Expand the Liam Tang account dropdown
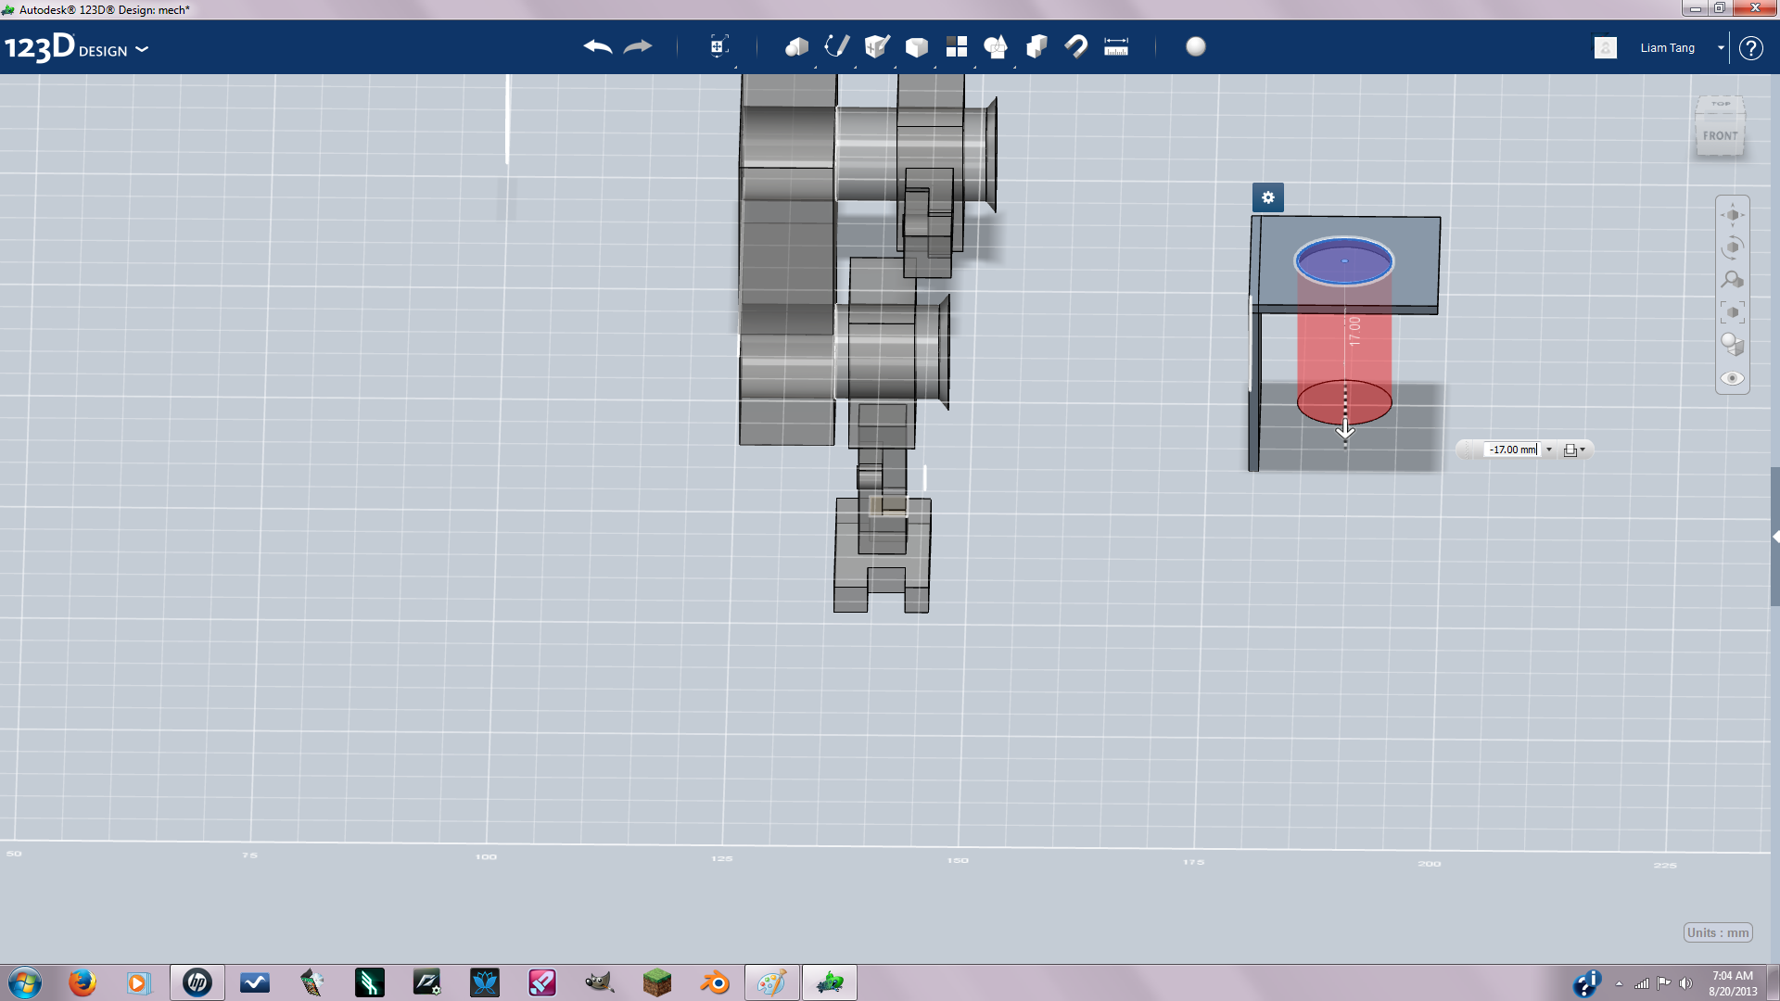The image size is (1780, 1001). 1721,48
